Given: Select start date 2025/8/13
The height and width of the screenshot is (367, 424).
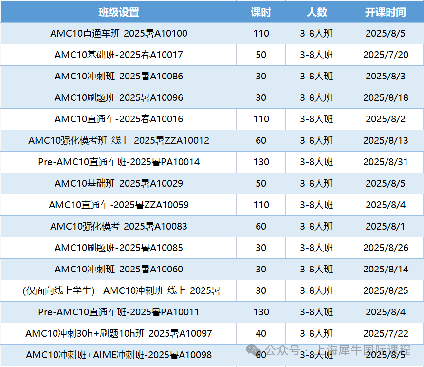Looking at the screenshot, I should [x=386, y=140].
